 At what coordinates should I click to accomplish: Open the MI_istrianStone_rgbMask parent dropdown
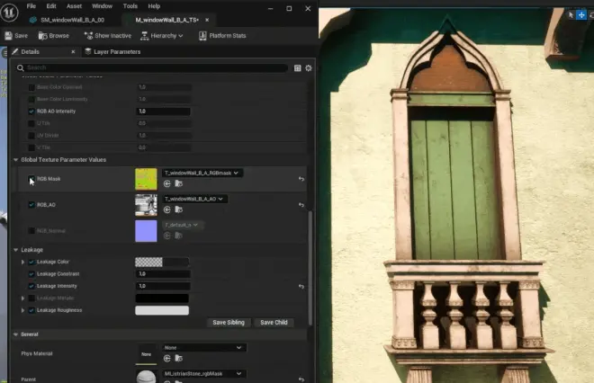tap(204, 373)
